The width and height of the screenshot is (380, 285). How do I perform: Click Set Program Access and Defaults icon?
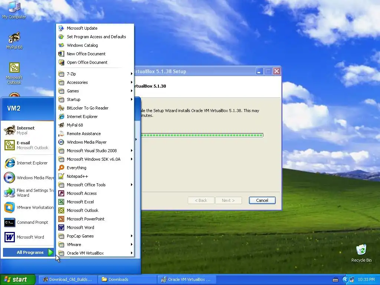point(61,37)
